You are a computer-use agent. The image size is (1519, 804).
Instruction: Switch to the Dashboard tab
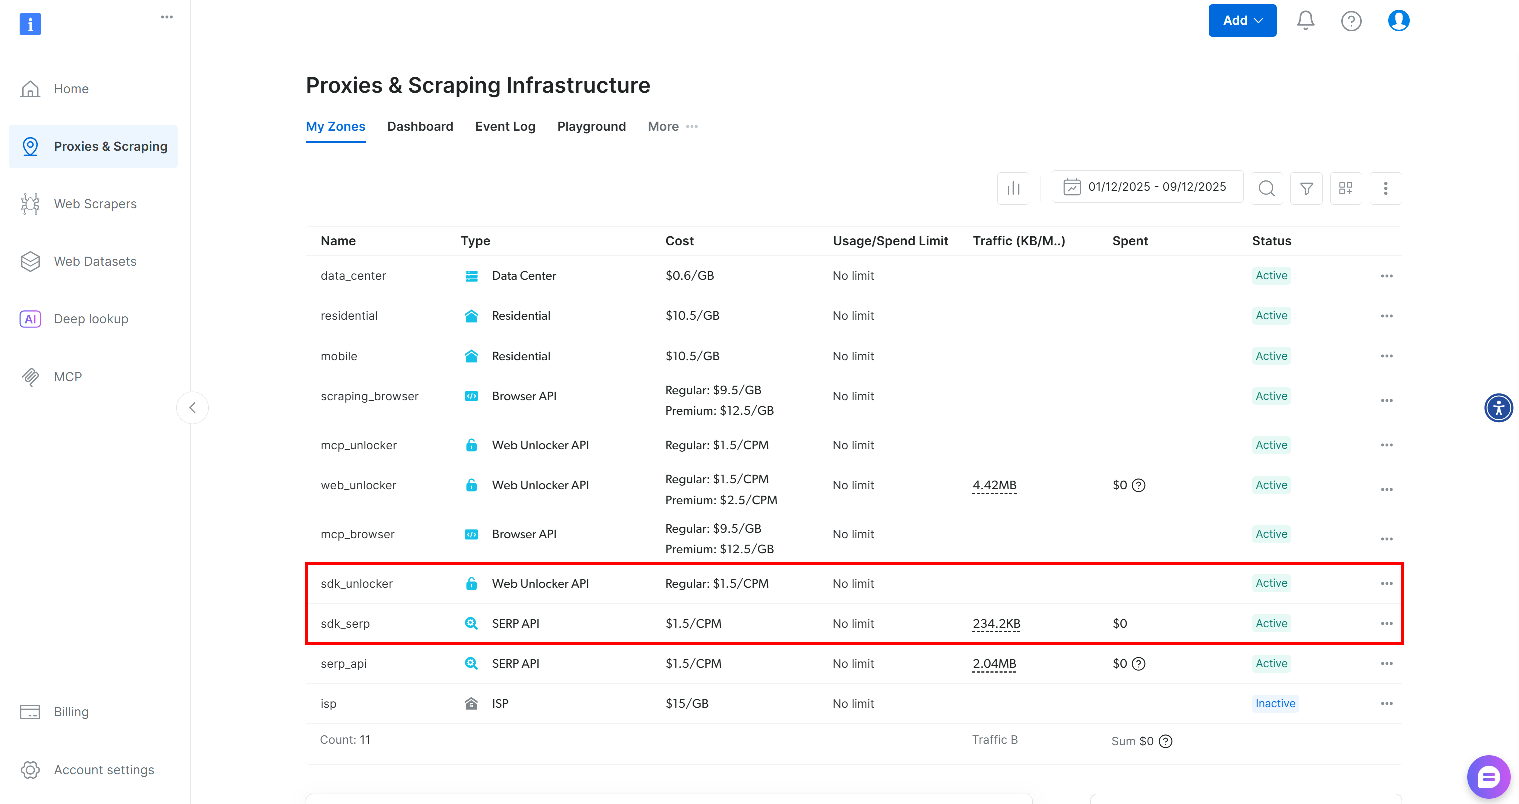(420, 126)
